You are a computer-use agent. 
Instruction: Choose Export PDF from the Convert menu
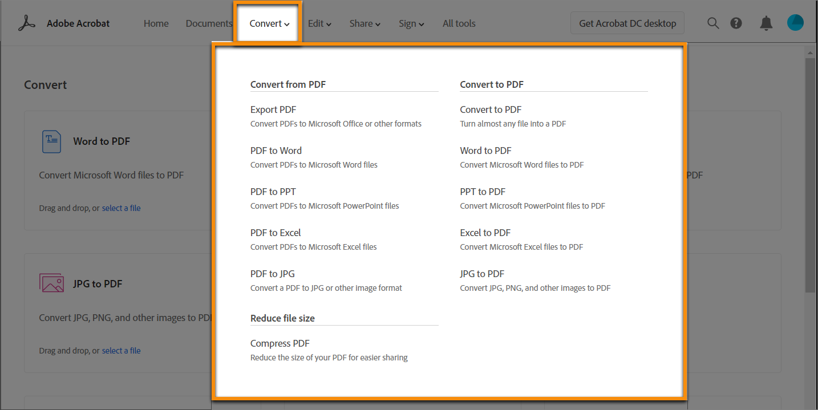coord(273,109)
